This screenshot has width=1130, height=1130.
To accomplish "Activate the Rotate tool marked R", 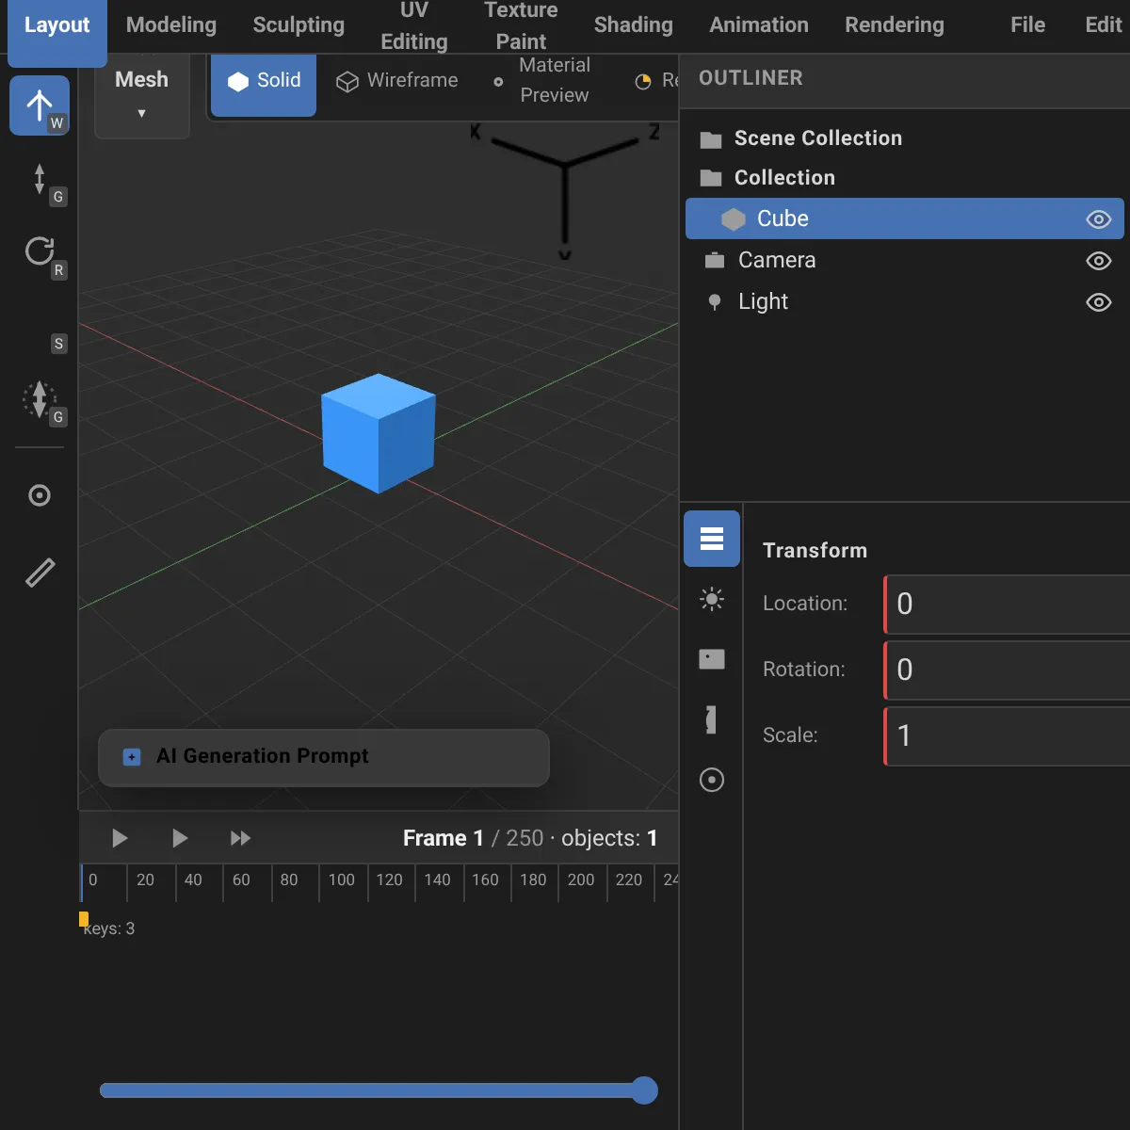I will click(40, 252).
